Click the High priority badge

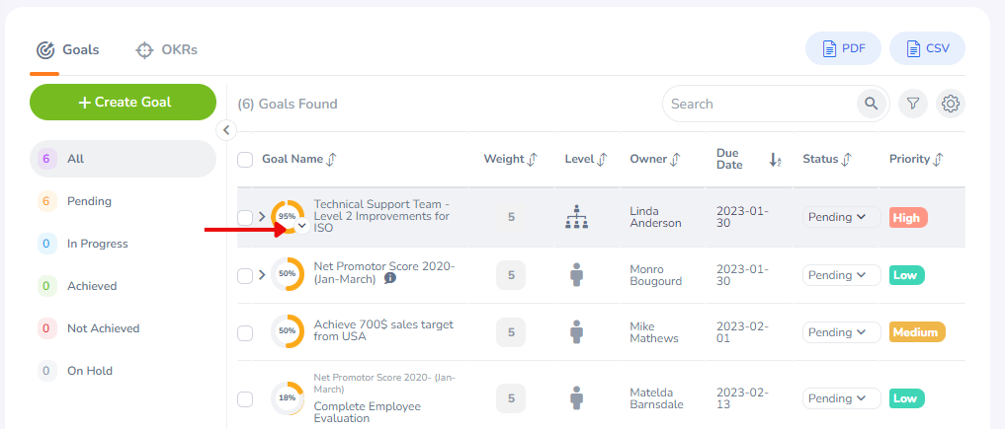pos(908,217)
